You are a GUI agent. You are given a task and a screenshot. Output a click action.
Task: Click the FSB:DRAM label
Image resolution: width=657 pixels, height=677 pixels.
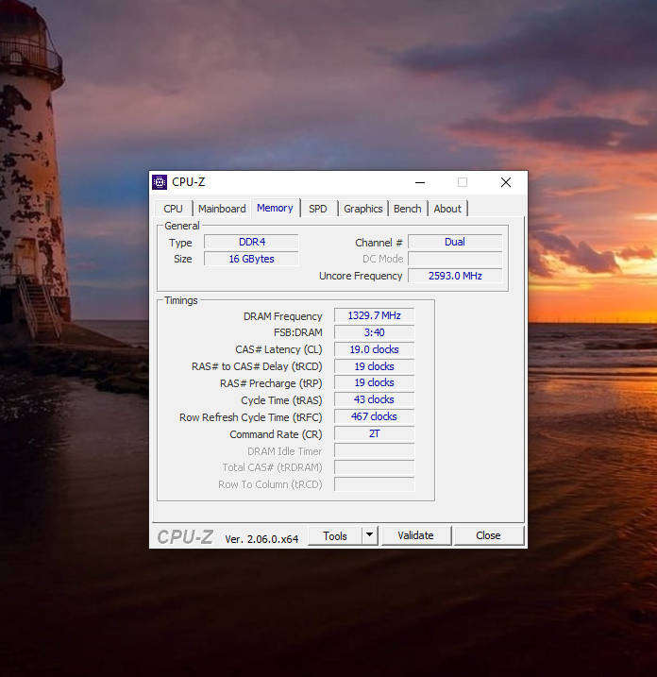pos(298,332)
